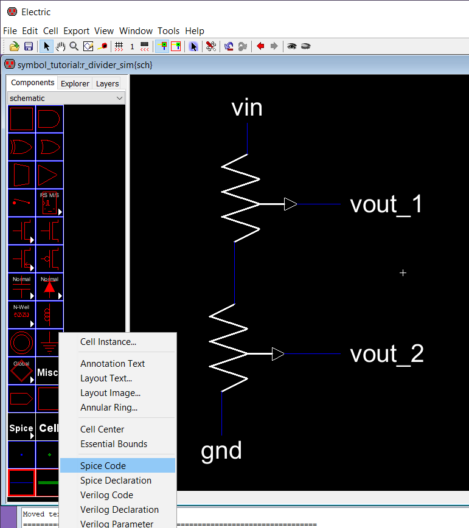Select the concentric circles source component

pos(21,343)
